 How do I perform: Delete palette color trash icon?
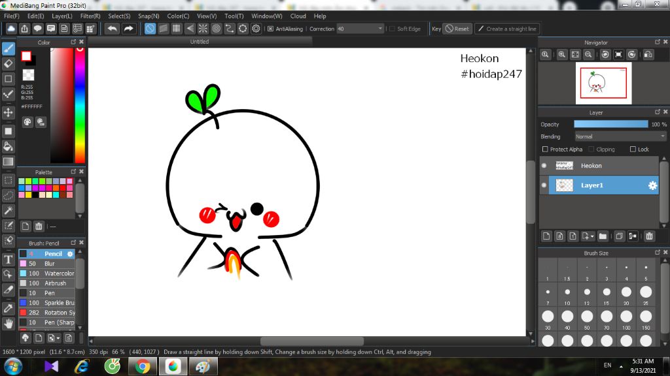[x=39, y=227]
